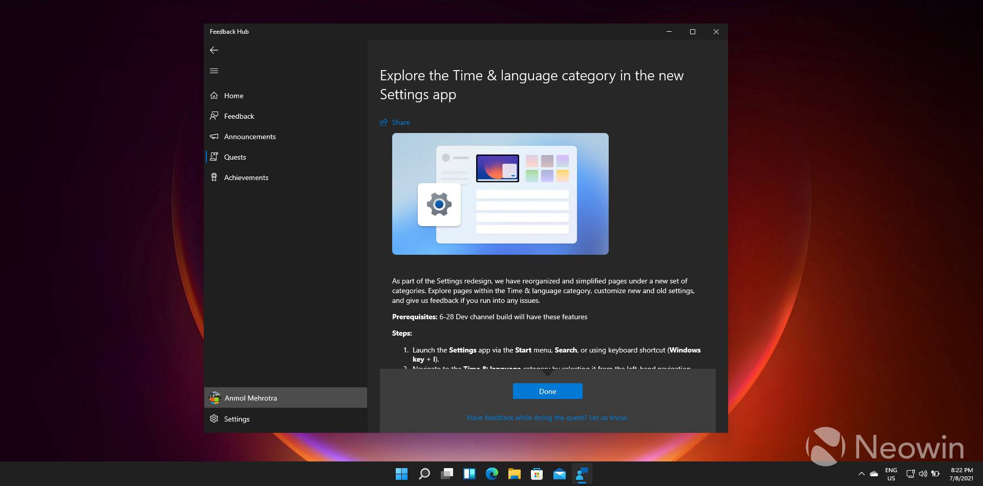The image size is (983, 486).
Task: Open Microsoft Store from taskbar
Action: [x=537, y=474]
